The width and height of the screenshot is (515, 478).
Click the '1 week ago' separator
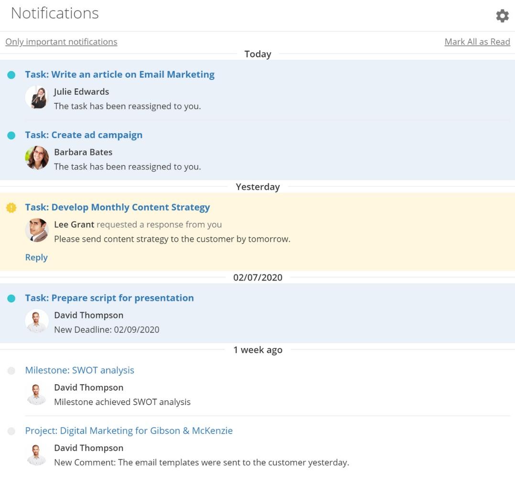pos(258,350)
